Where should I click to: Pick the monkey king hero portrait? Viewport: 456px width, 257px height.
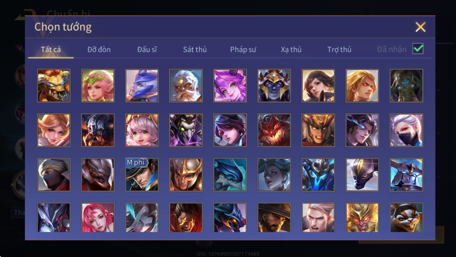tap(362, 217)
